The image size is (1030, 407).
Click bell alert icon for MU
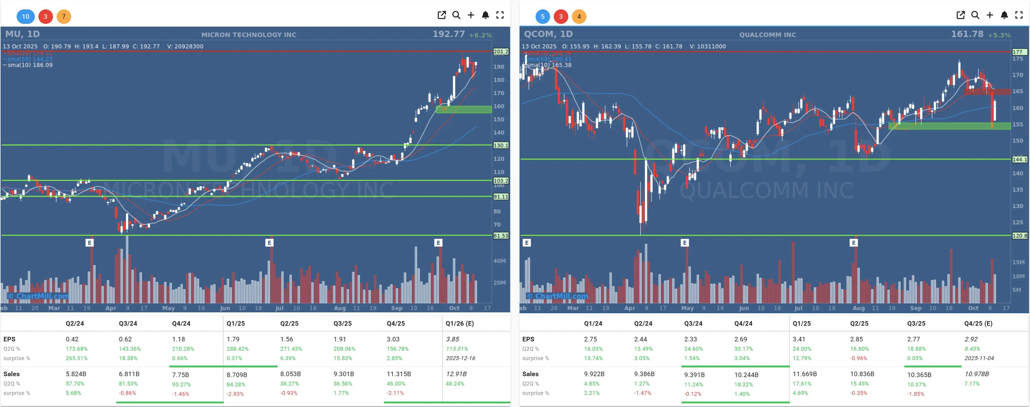point(485,15)
